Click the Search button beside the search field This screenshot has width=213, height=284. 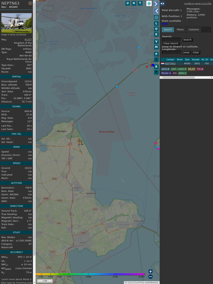(x=187, y=39)
